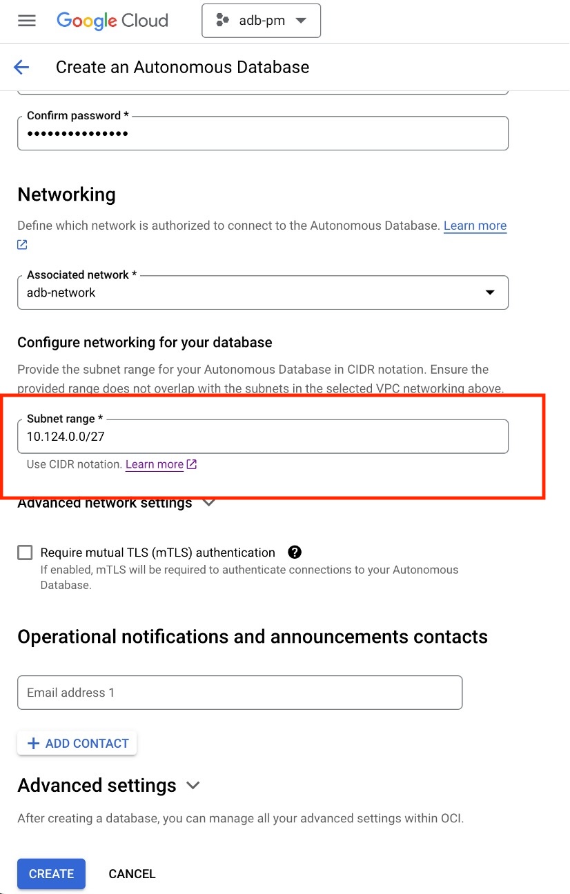Image resolution: width=570 pixels, height=894 pixels.
Task: Expand the Advanced settings section
Action: click(193, 785)
